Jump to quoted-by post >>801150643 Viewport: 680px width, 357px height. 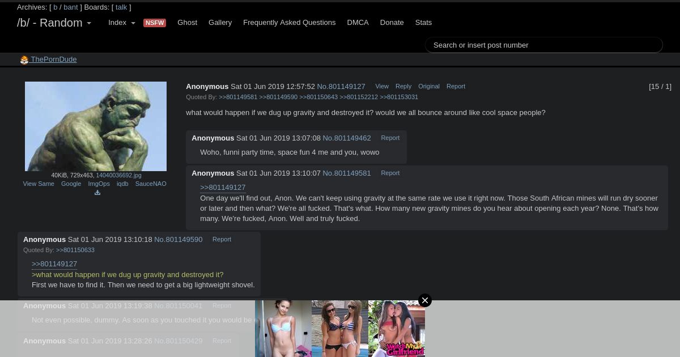coord(318,97)
